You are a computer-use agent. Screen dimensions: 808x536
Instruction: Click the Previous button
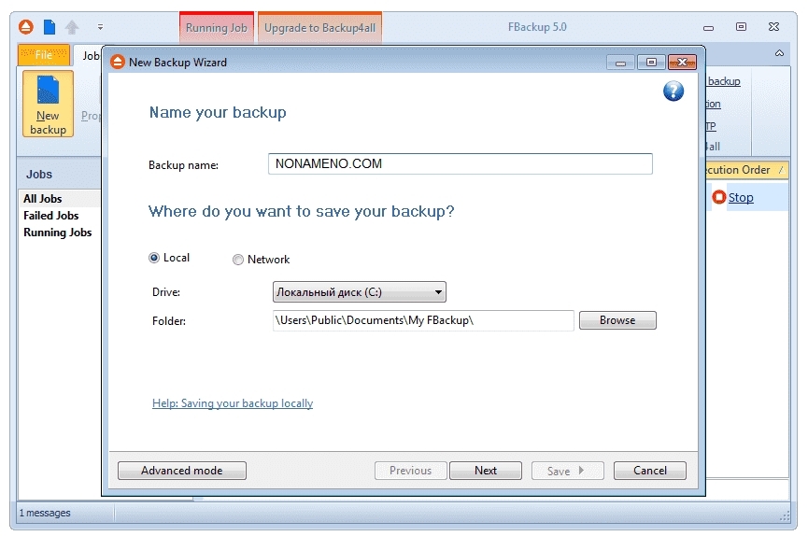pos(410,471)
